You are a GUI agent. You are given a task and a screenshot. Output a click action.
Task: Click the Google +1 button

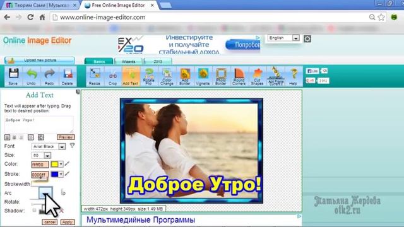(x=310, y=81)
